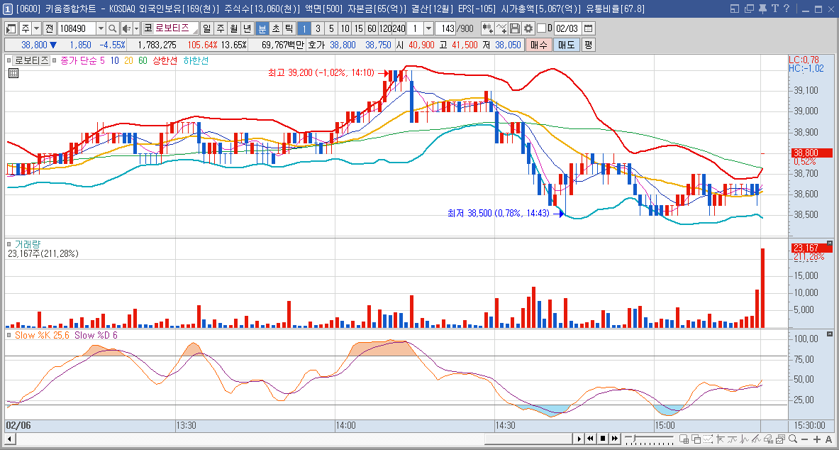Viewport: 839px width, 450px height.
Task: Click the crosshair axis tool icon at bottom
Action: [x=721, y=439]
